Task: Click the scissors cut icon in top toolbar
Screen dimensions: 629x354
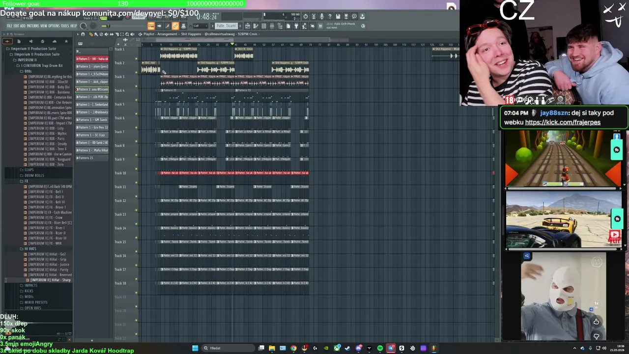Action: tap(313, 16)
